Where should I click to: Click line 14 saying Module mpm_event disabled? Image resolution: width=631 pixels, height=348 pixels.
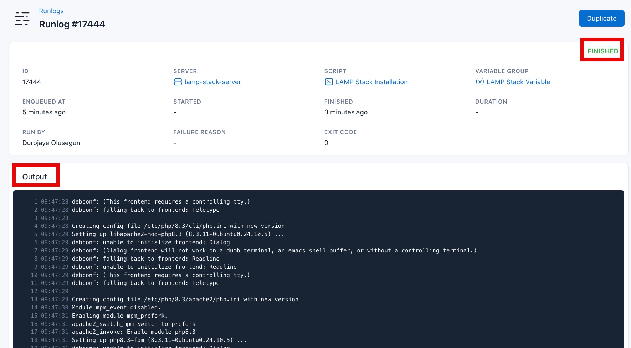tap(117, 307)
